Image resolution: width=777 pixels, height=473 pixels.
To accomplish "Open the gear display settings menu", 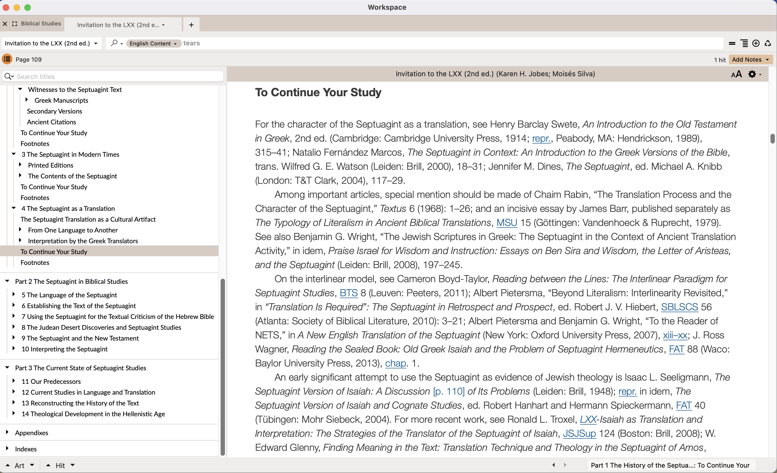I will [754, 74].
